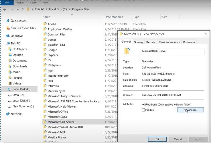
Task: Switch to the Customise tab
Action: click(x=189, y=42)
